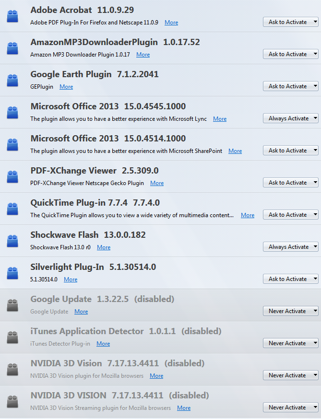This screenshot has width=321, height=419.
Task: Click the Google Earth Plugin brick icon
Action: pos(12,81)
